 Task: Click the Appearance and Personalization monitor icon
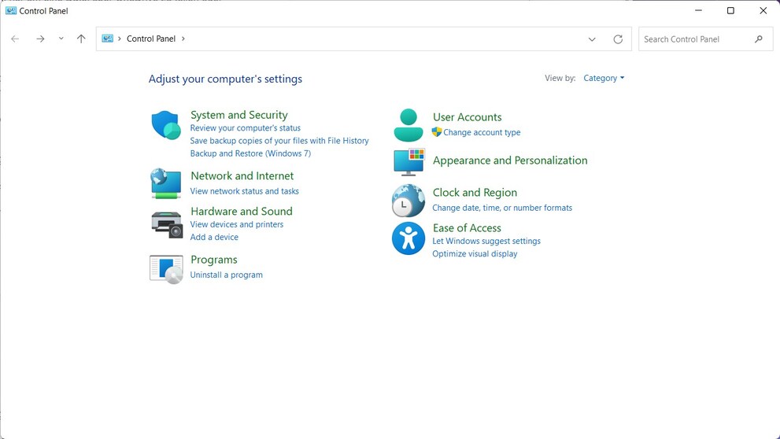point(409,162)
